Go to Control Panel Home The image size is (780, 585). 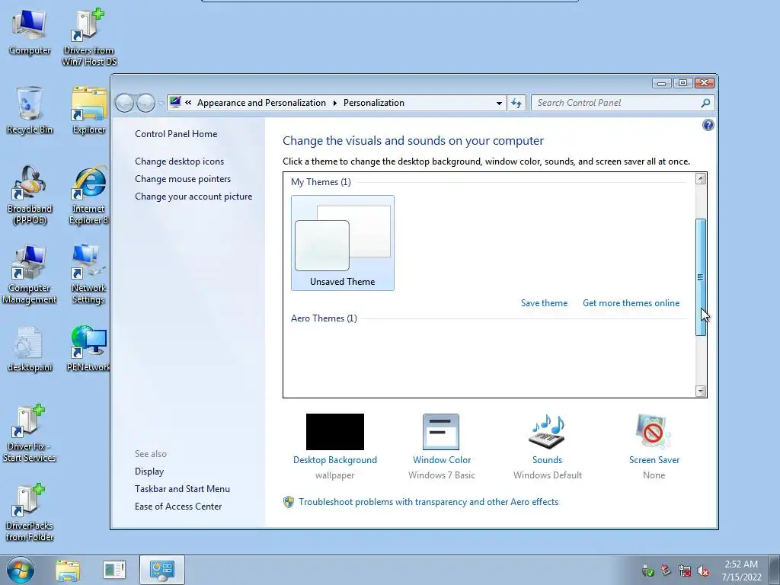click(176, 134)
